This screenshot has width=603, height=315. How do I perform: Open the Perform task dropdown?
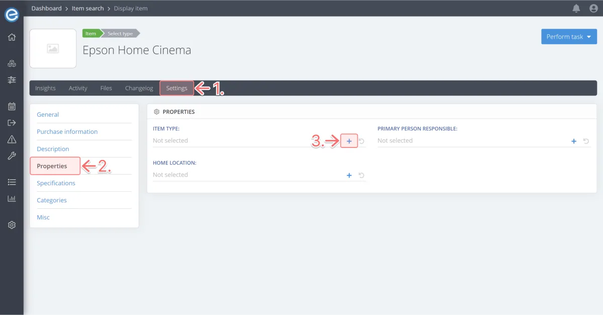coord(569,37)
